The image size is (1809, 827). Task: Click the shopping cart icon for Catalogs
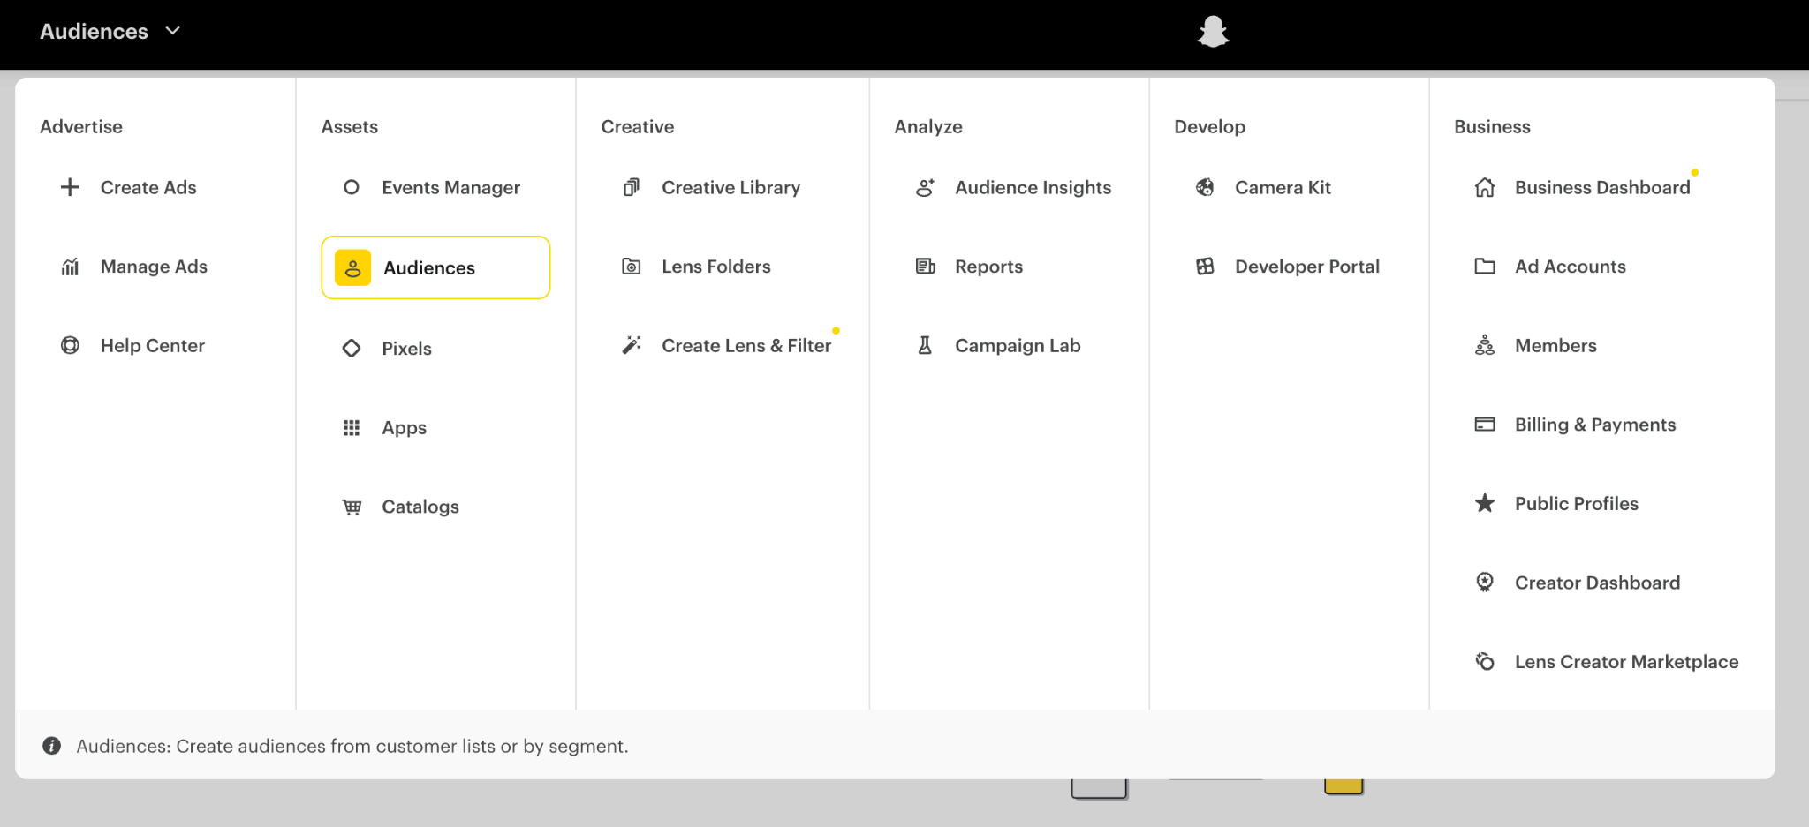point(352,507)
